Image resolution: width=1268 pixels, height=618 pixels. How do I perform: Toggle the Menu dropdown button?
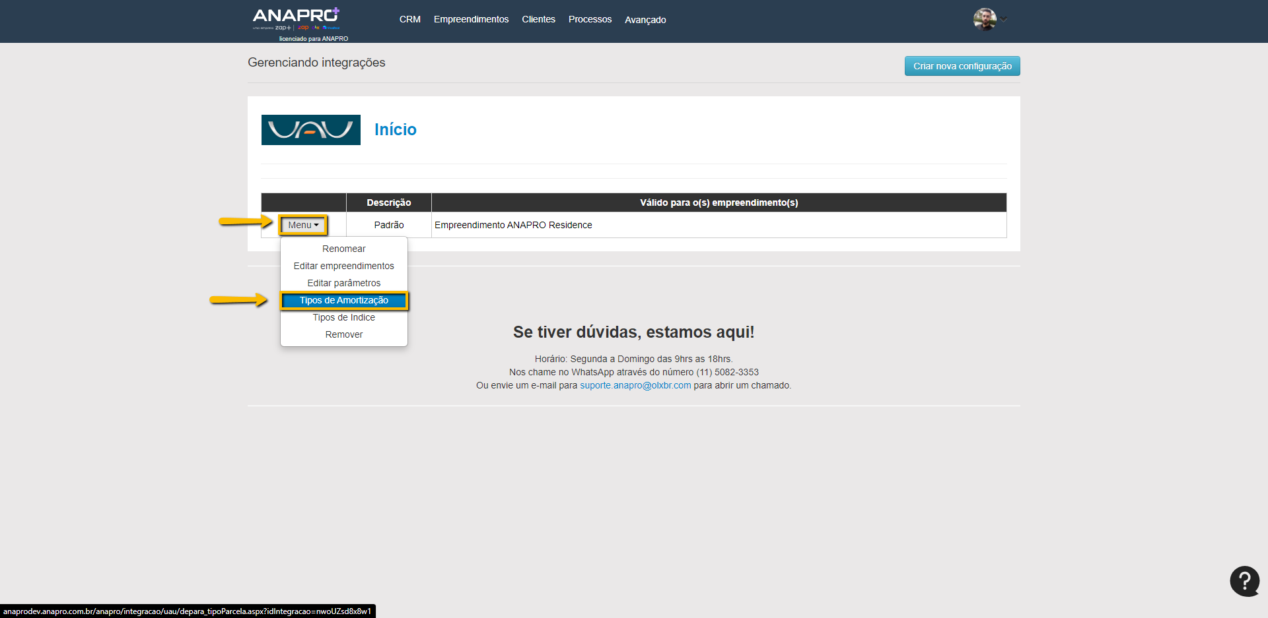point(303,225)
